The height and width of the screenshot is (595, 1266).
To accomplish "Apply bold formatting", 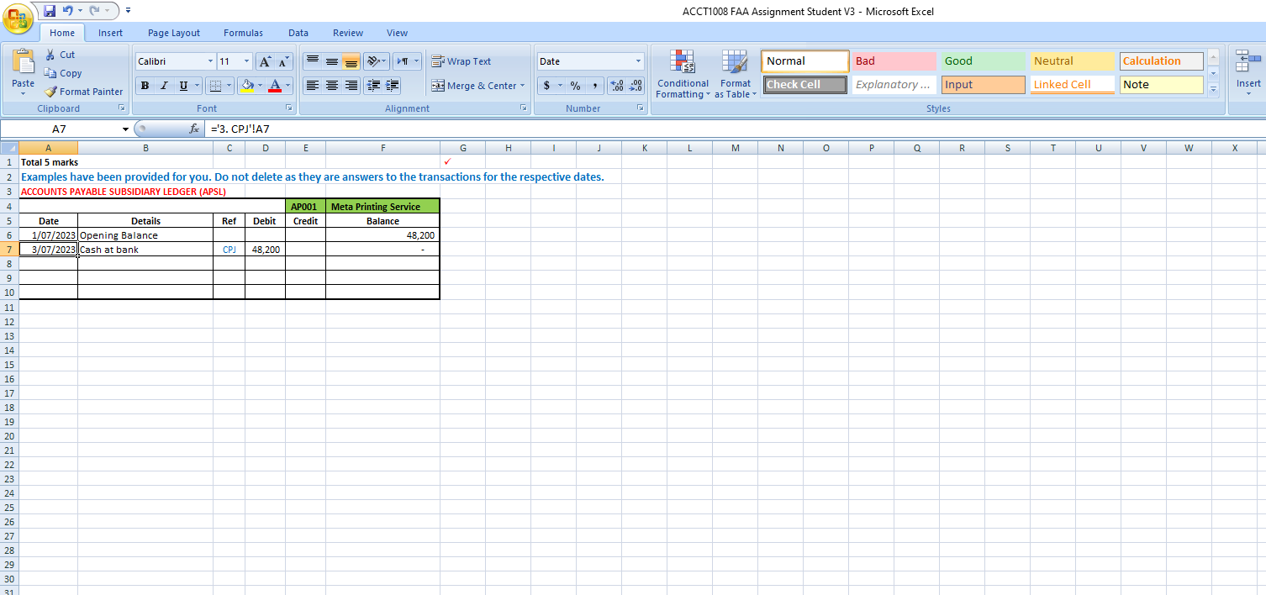I will coord(145,86).
